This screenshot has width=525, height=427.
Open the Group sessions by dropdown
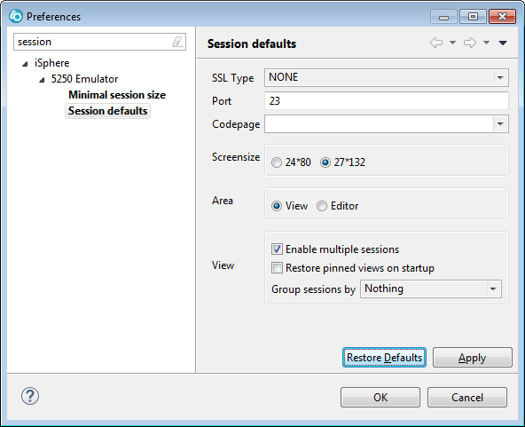coord(431,289)
